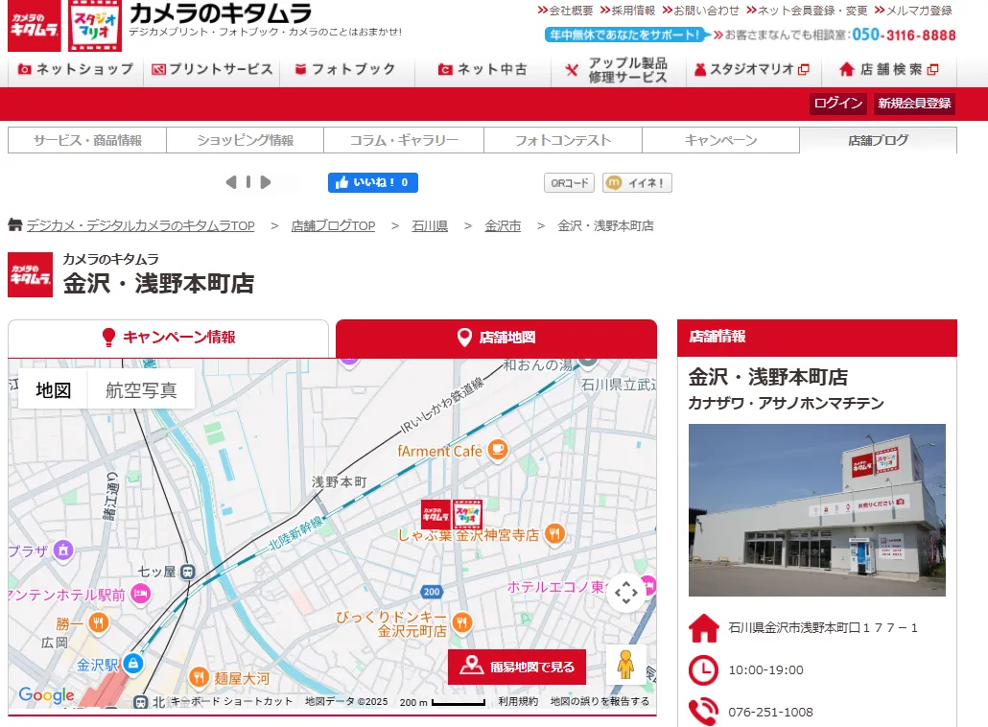Click the 石川県 breadcrumb link
The width and height of the screenshot is (988, 727).
tap(430, 225)
